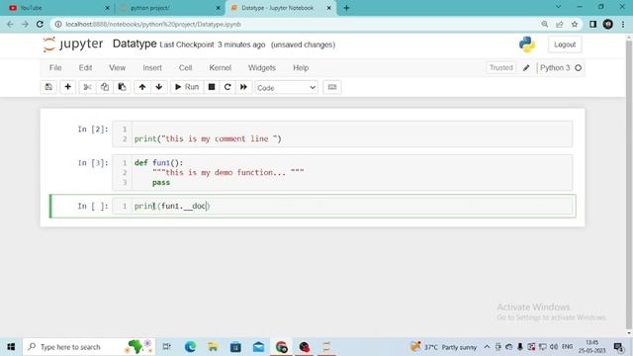Click the pencil edit mode indicator

(x=526, y=68)
